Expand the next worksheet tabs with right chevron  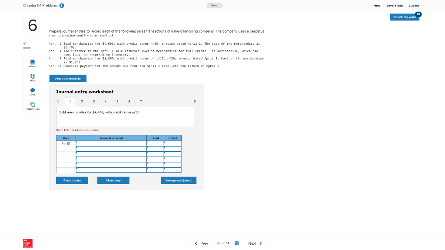pos(195,101)
